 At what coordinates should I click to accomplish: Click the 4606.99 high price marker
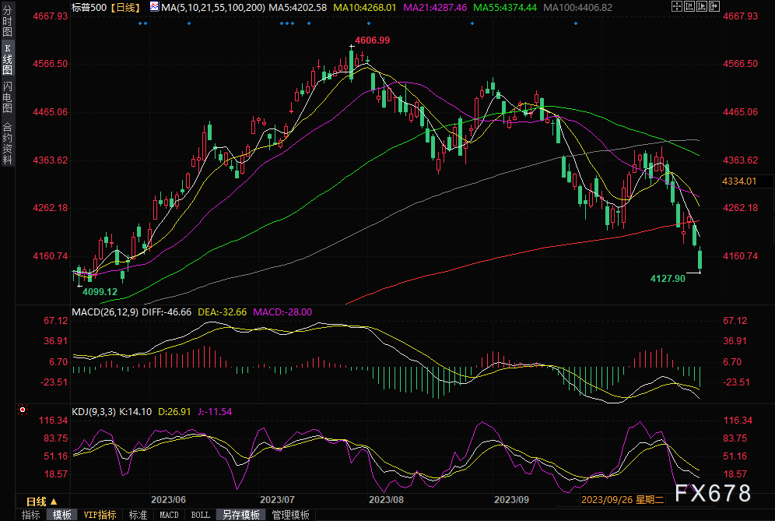(x=372, y=40)
